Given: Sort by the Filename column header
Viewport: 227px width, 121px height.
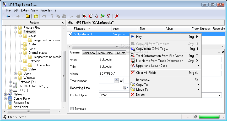Looking at the screenshot, I should [92, 29].
